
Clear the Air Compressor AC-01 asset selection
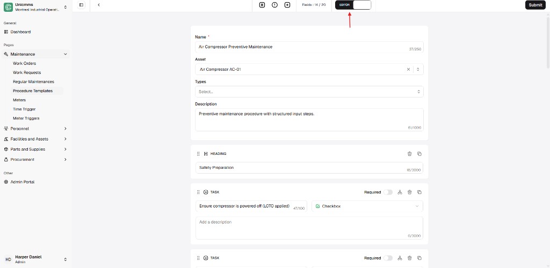point(408,69)
